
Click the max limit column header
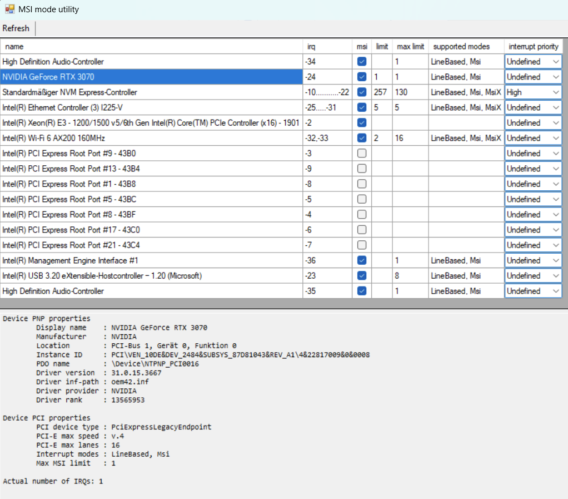[410, 46]
